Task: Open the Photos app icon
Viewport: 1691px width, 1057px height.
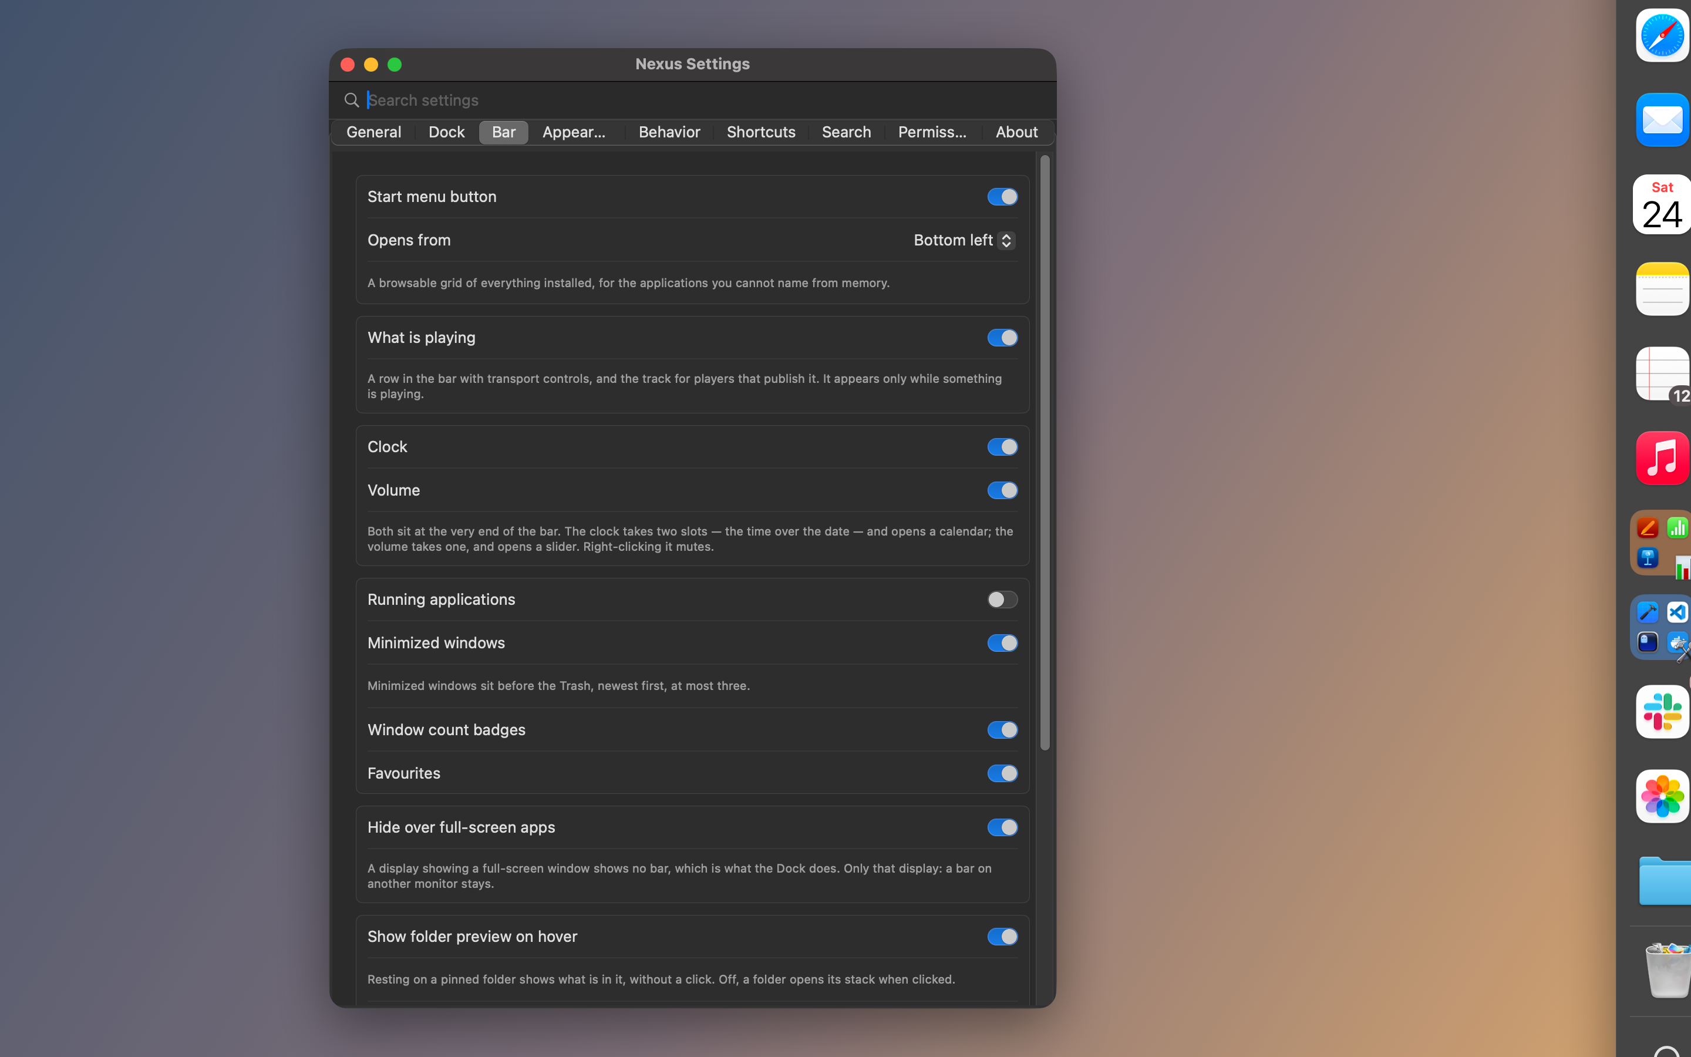Action: 1662,796
